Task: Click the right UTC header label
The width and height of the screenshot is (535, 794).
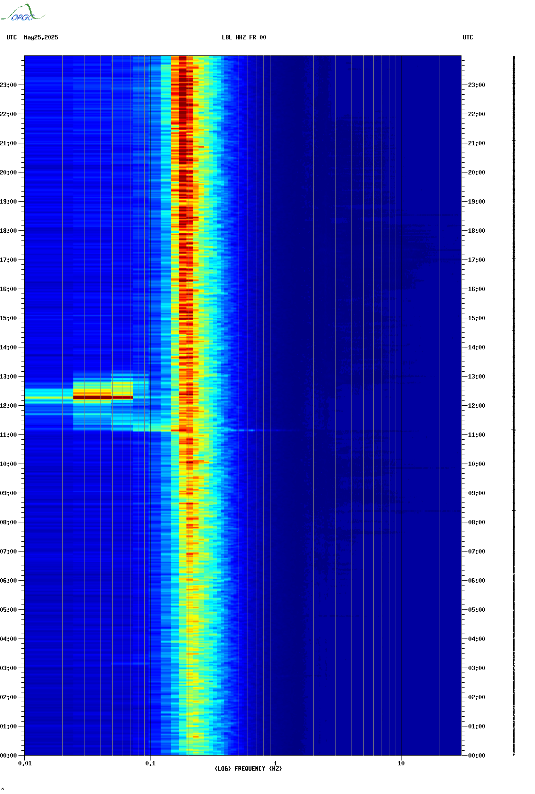Action: (x=468, y=37)
